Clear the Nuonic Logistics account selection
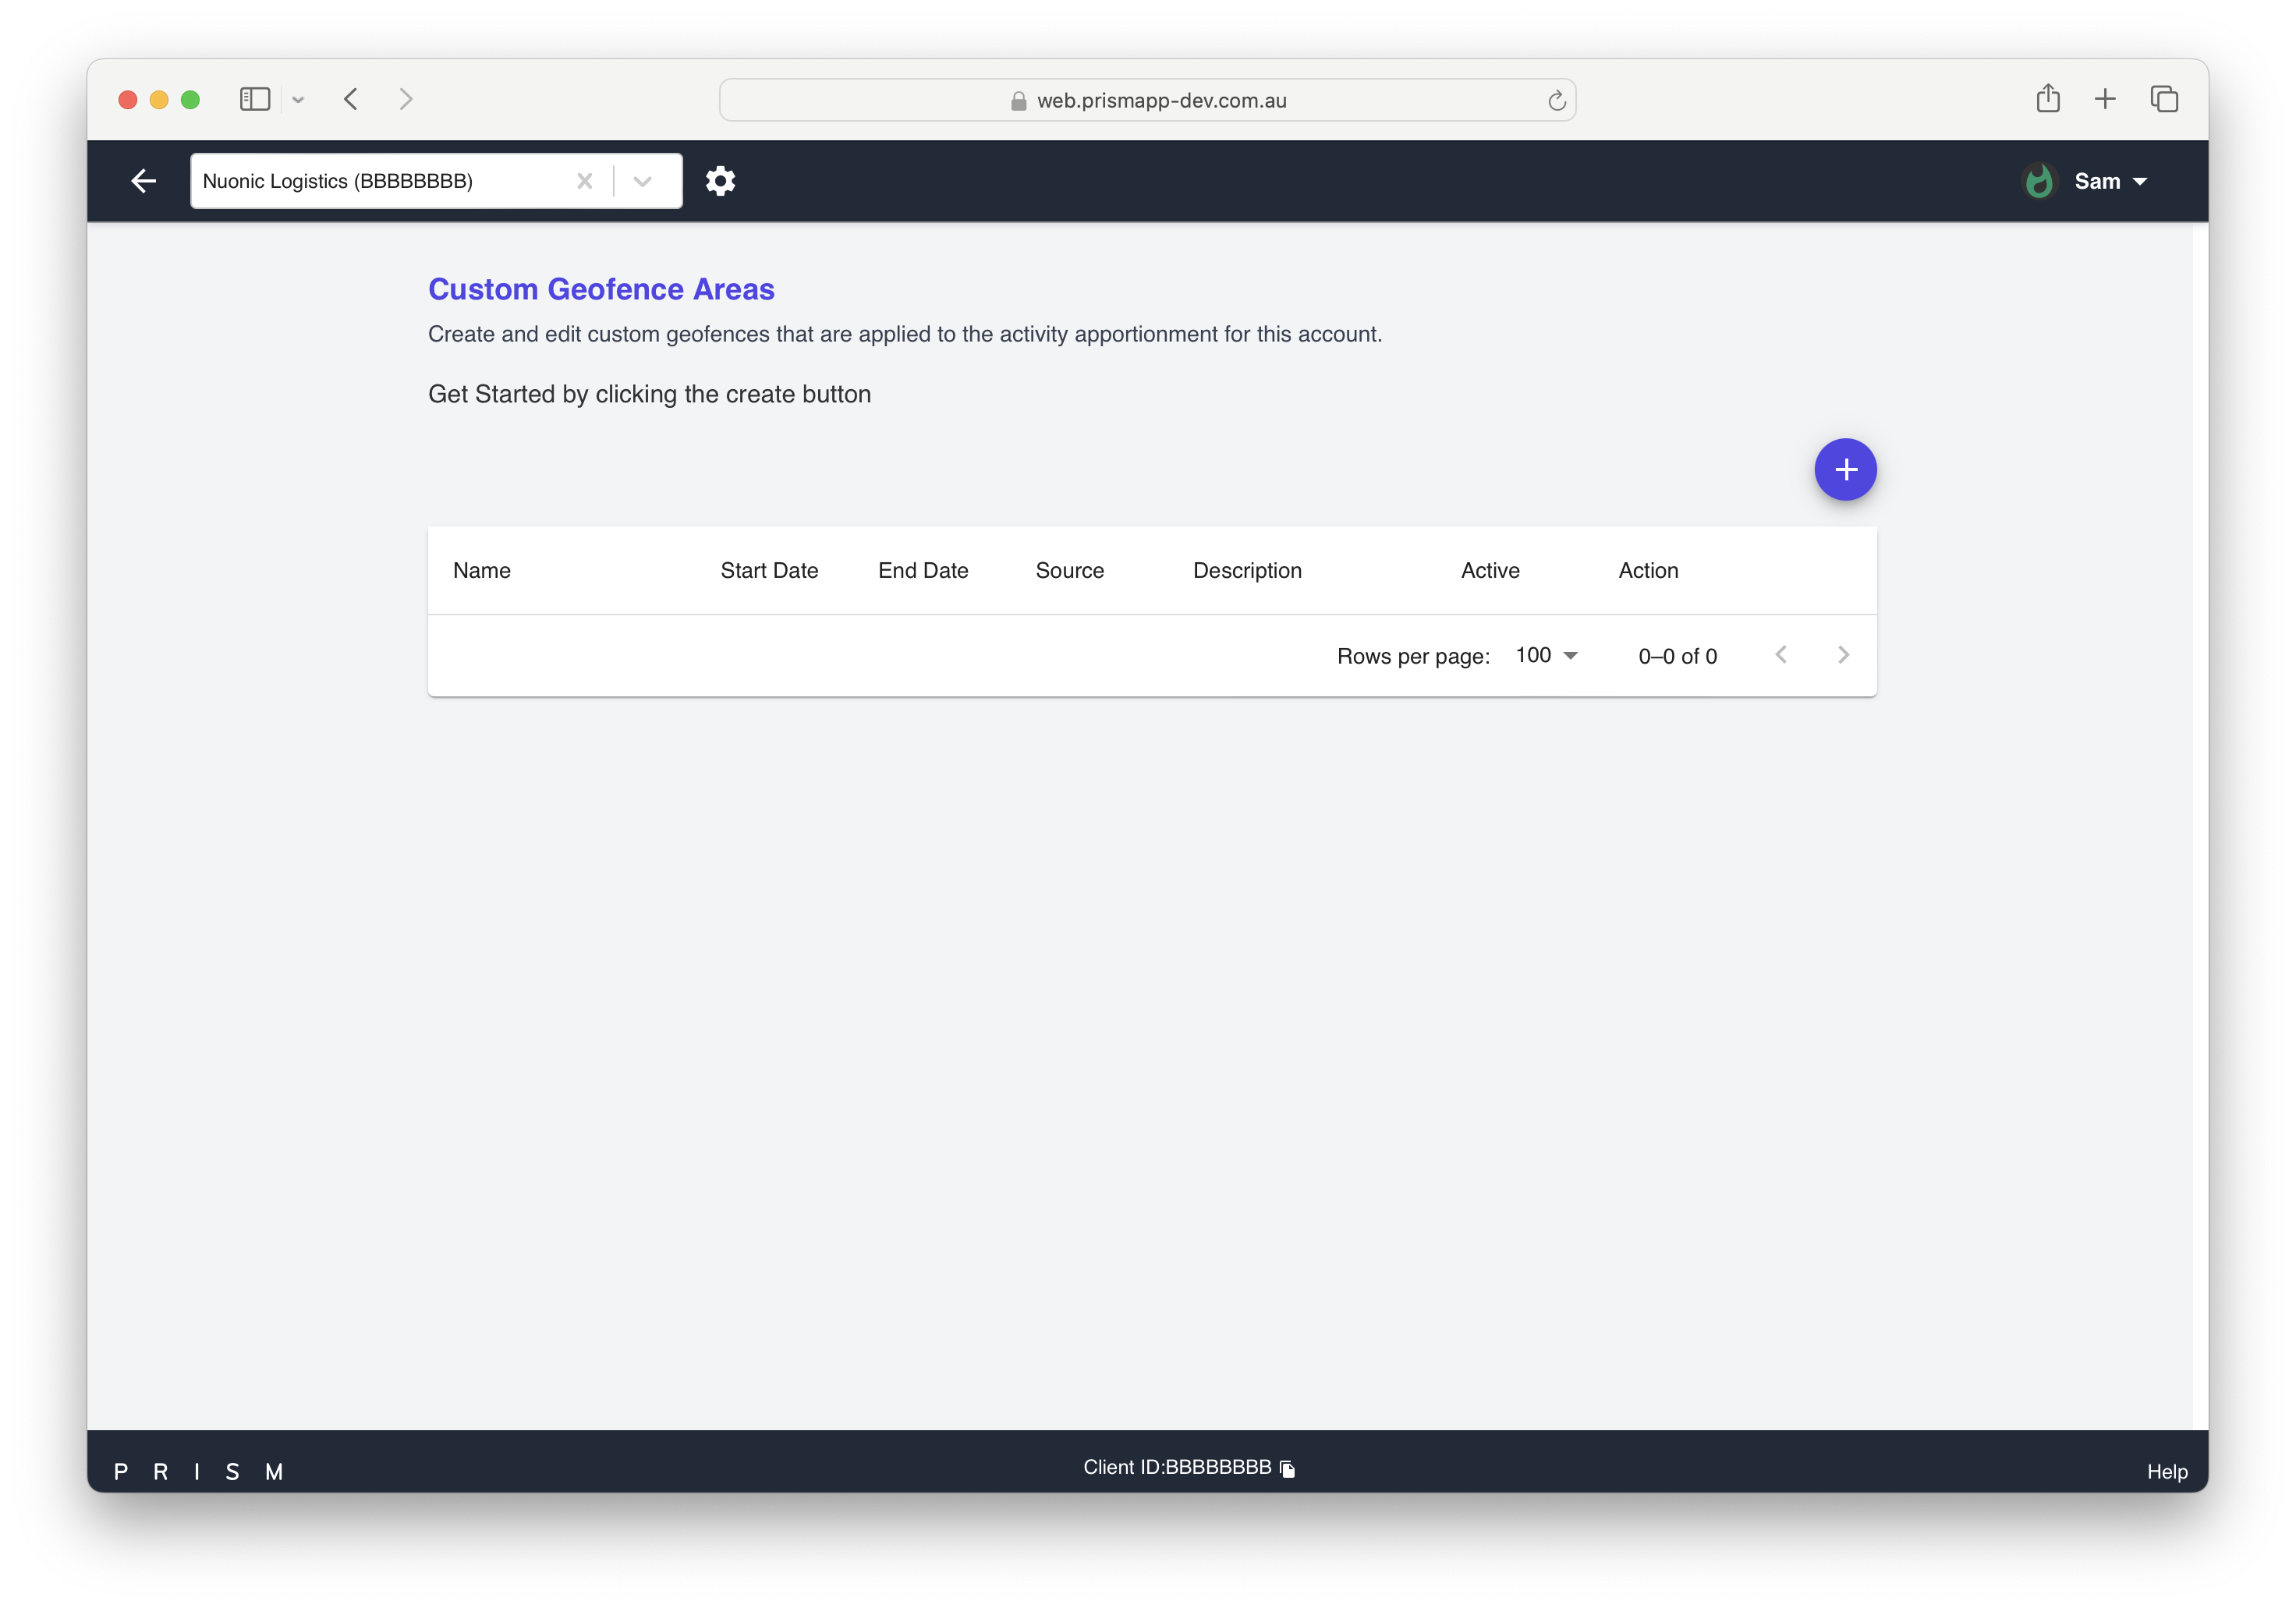This screenshot has width=2296, height=1608. [585, 181]
